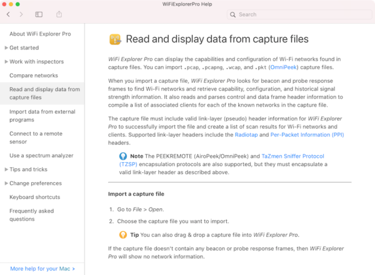
Task: Open the Tips and tricks topic
Action: pyautogui.click(x=29, y=169)
